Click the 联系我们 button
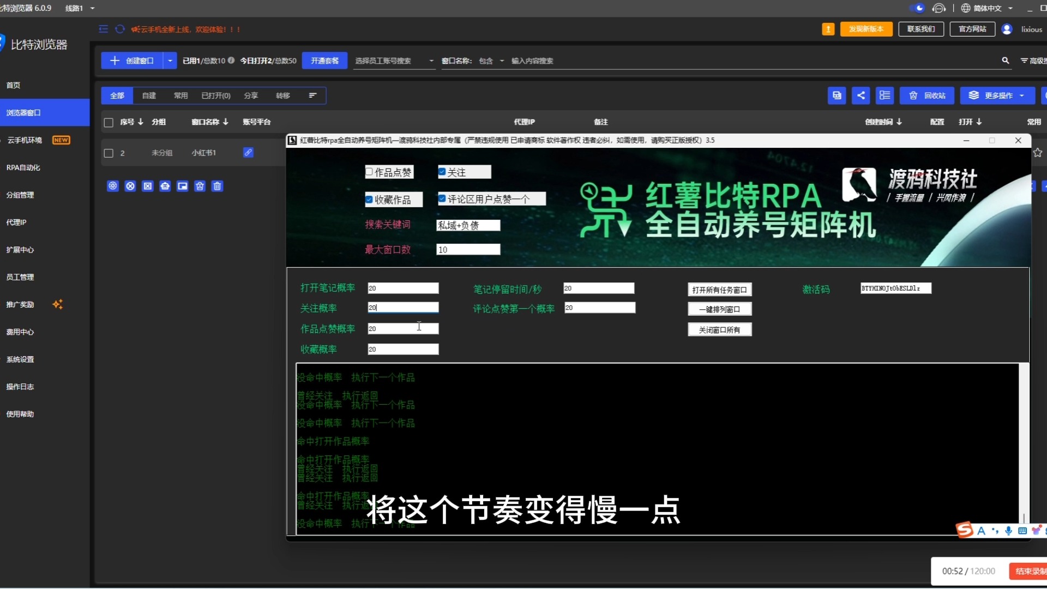The height and width of the screenshot is (589, 1047). (920, 29)
